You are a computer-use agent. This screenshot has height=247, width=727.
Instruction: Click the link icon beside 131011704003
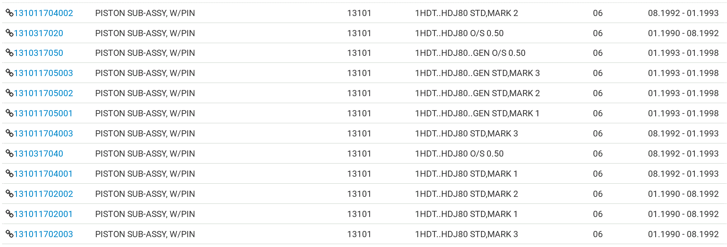[9, 133]
